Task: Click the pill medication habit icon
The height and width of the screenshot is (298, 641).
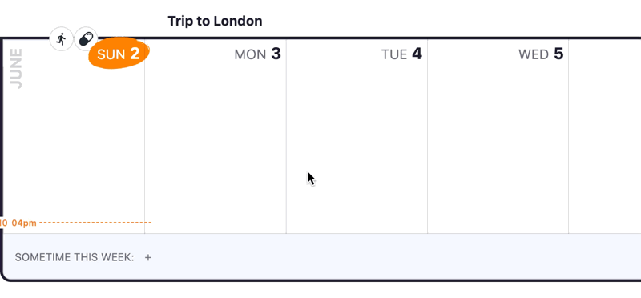Action: (86, 39)
